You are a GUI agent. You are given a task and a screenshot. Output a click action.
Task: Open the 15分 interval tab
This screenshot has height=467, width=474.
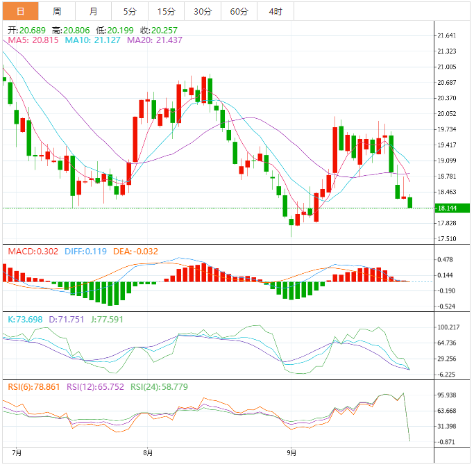pyautogui.click(x=167, y=12)
